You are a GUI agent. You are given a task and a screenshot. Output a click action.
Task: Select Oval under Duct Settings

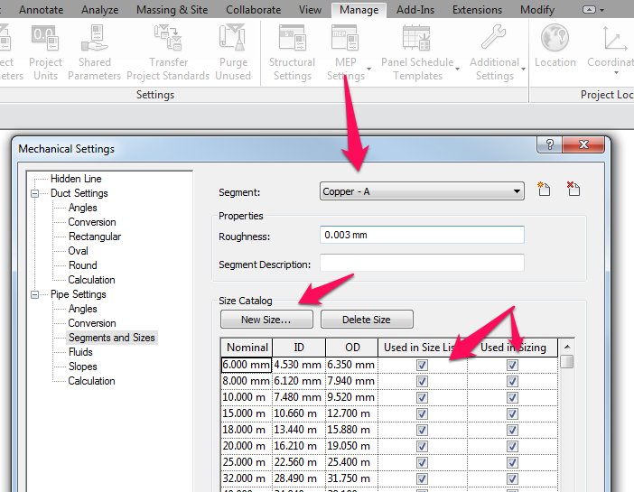(78, 251)
